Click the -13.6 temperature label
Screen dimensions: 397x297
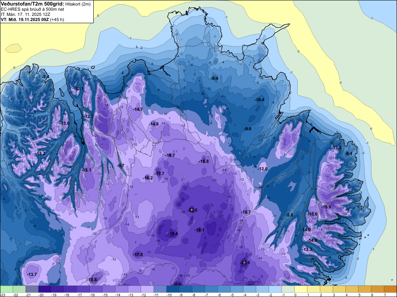(64, 123)
